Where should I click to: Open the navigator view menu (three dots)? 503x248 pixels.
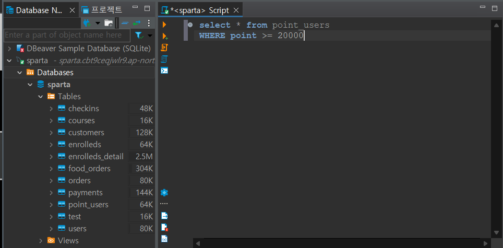(149, 23)
